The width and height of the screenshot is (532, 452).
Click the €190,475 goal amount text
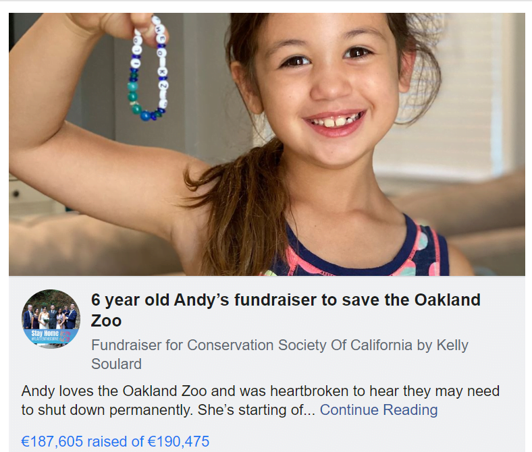point(178,442)
